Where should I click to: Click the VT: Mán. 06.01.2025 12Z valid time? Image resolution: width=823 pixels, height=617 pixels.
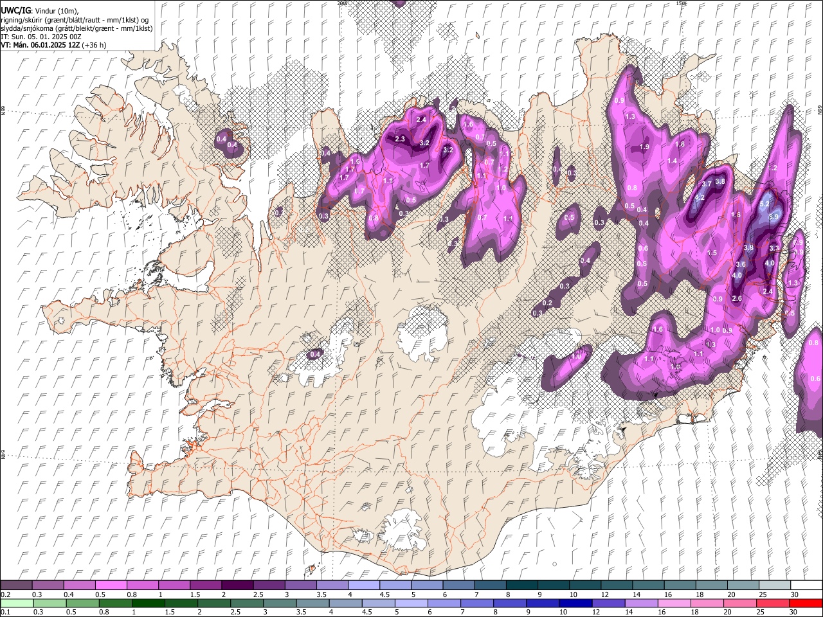tap(40, 45)
